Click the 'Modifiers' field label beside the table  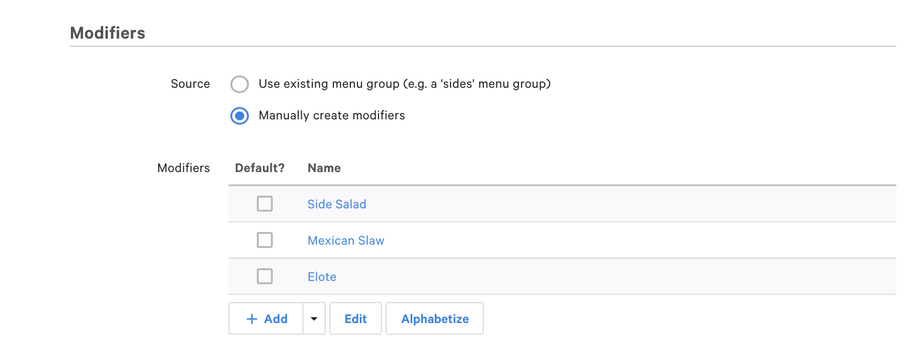(x=183, y=168)
